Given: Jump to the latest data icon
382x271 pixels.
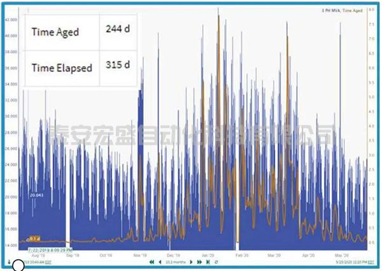Looking at the screenshot, I should click(208, 261).
